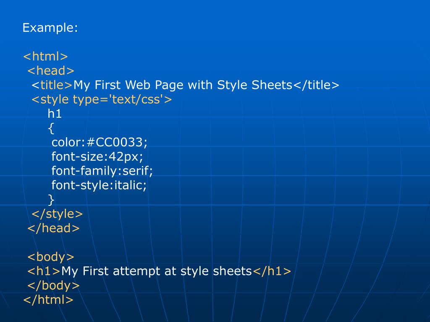Click the <style type='text/css'> line

(102, 99)
